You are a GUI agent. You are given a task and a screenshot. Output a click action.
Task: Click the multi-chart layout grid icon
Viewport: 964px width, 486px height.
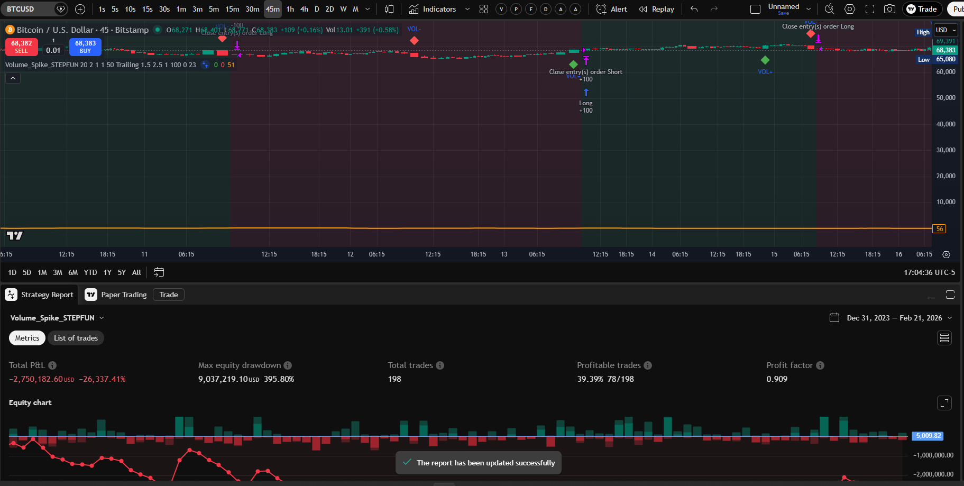483,9
